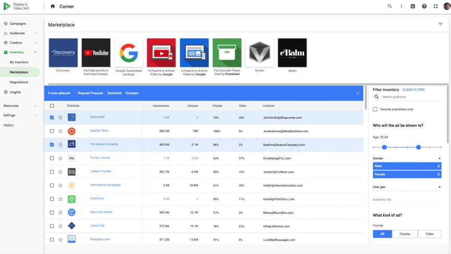Open search using magnifier icon in top bar
This screenshot has height=254, width=451.
[390, 6]
